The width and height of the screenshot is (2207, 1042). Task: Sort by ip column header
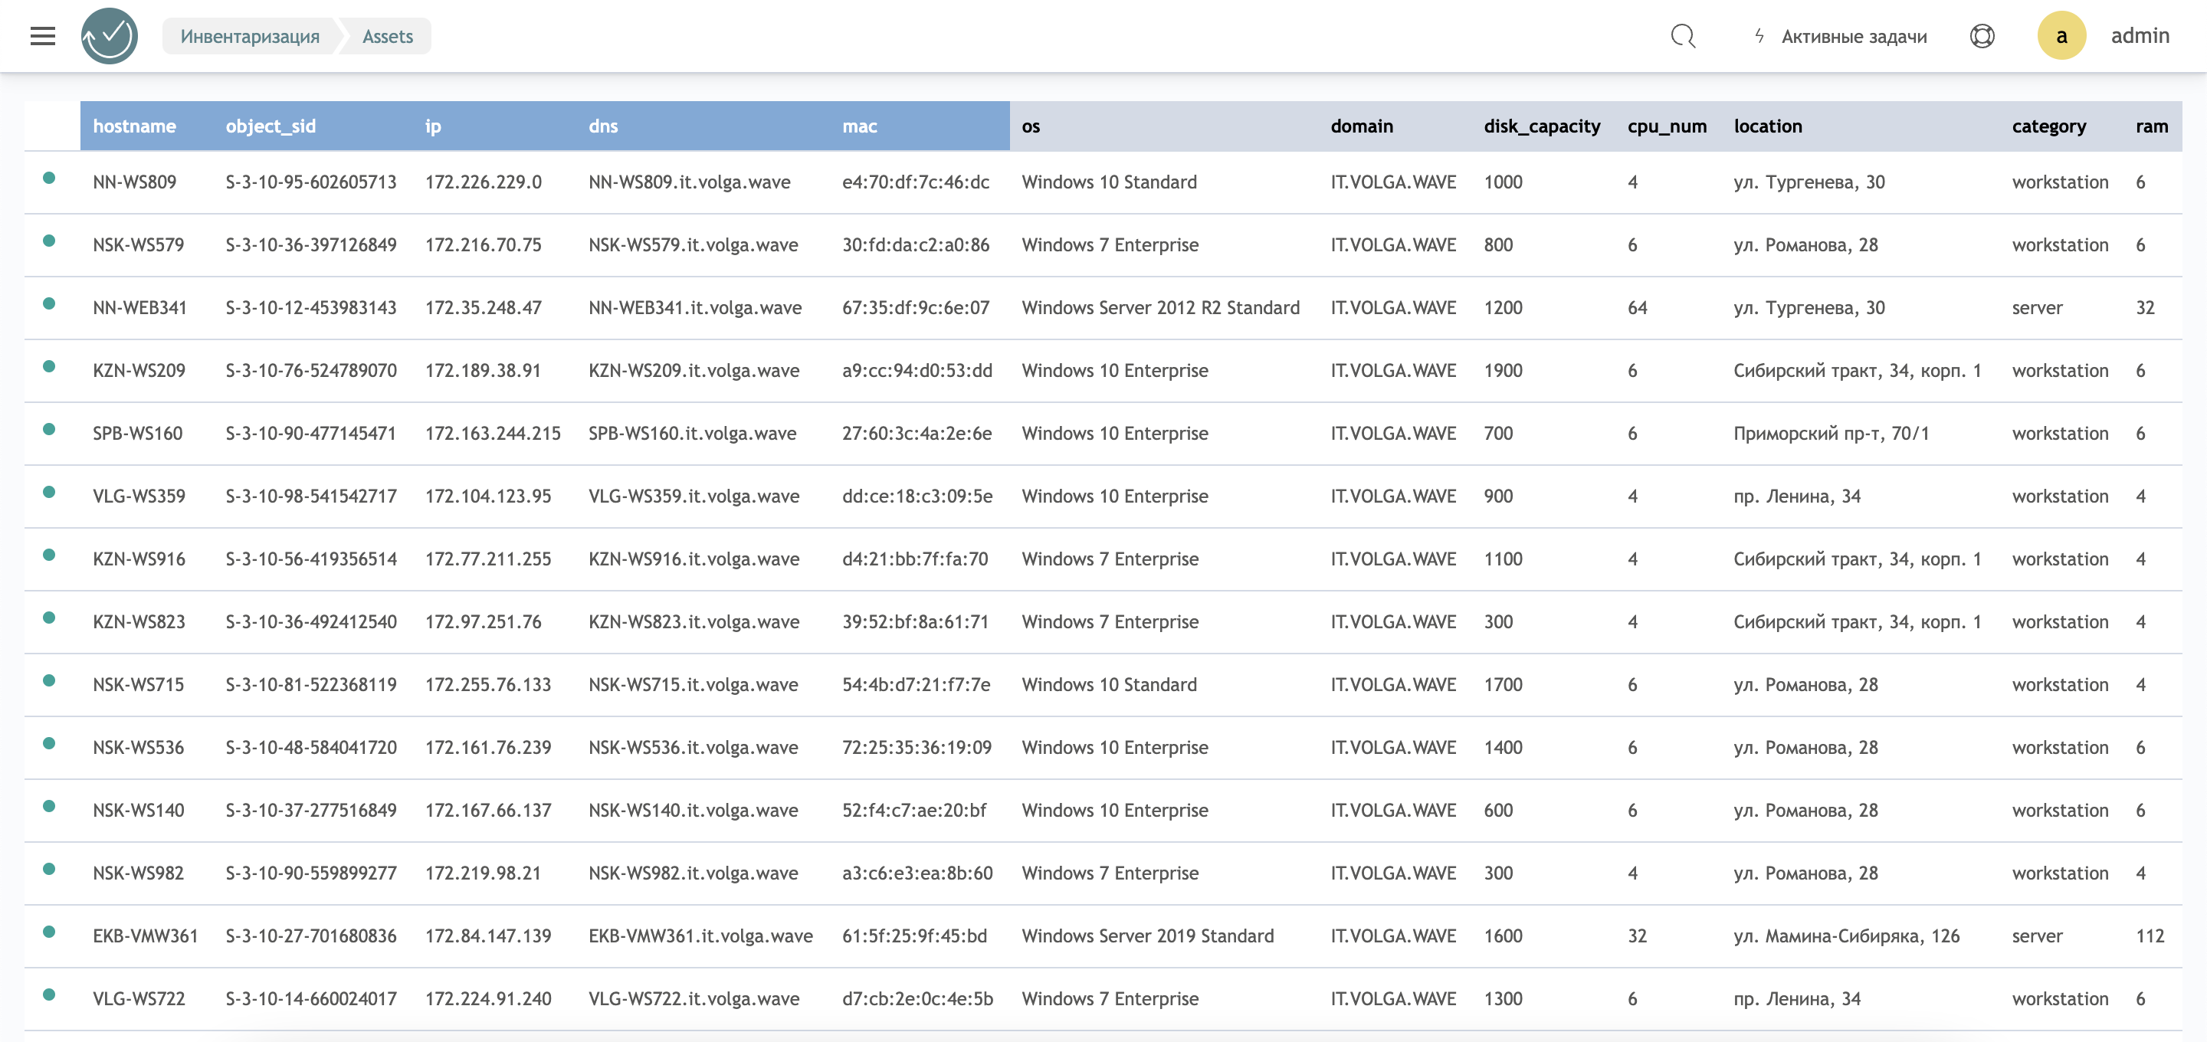(x=433, y=126)
